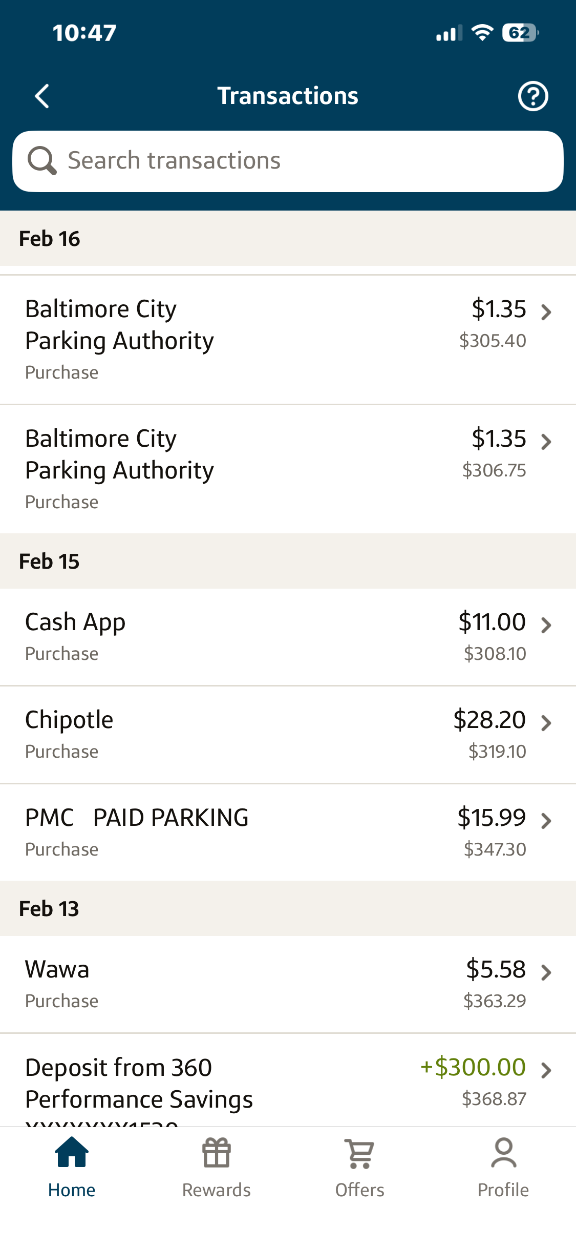Expand the Wawa $5.58 chevron
Screen dimensions: 576x1248
tap(546, 972)
